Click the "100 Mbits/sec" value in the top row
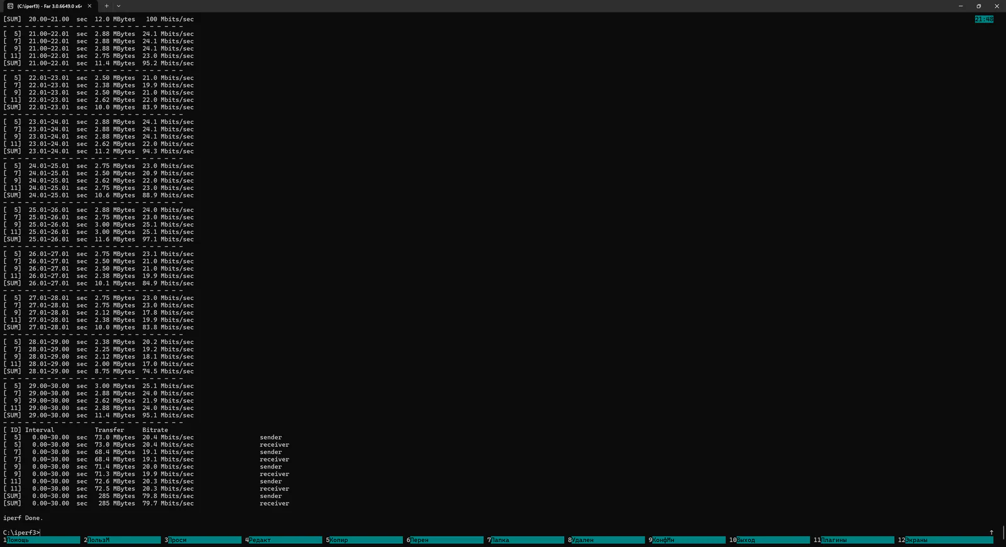Image resolution: width=1006 pixels, height=547 pixels. (170, 19)
